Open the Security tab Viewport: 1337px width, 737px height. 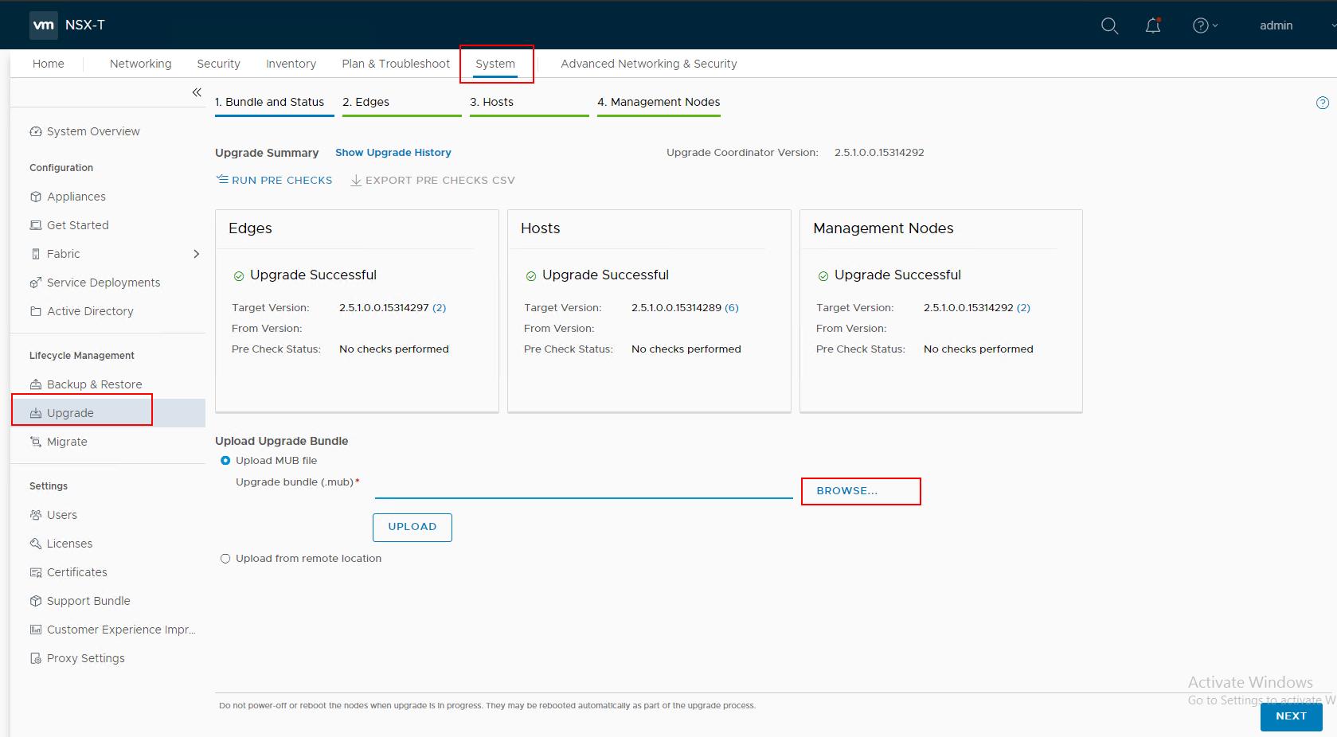[218, 64]
